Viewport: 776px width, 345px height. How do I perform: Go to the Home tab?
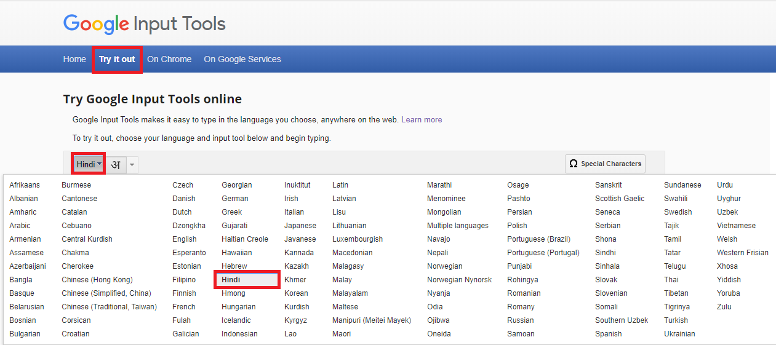[x=74, y=59]
